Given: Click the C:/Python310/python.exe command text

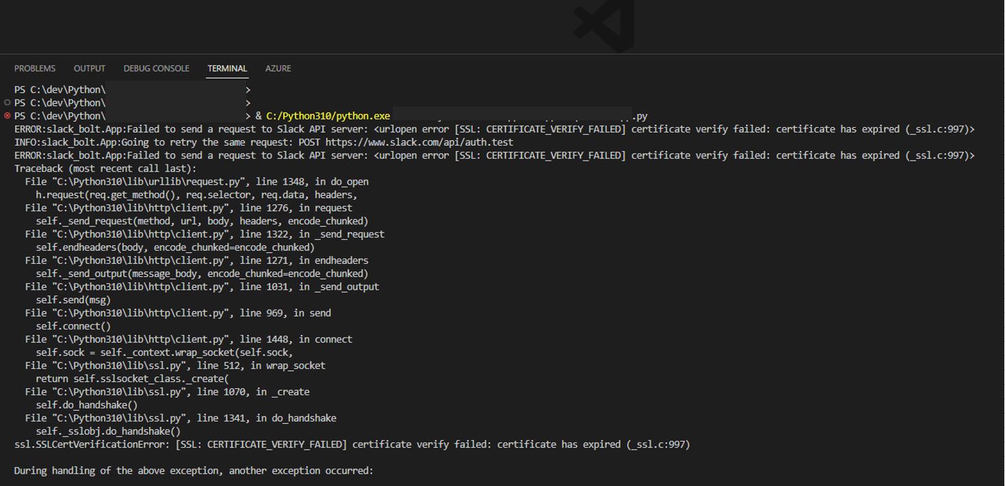Looking at the screenshot, I should (x=328, y=116).
